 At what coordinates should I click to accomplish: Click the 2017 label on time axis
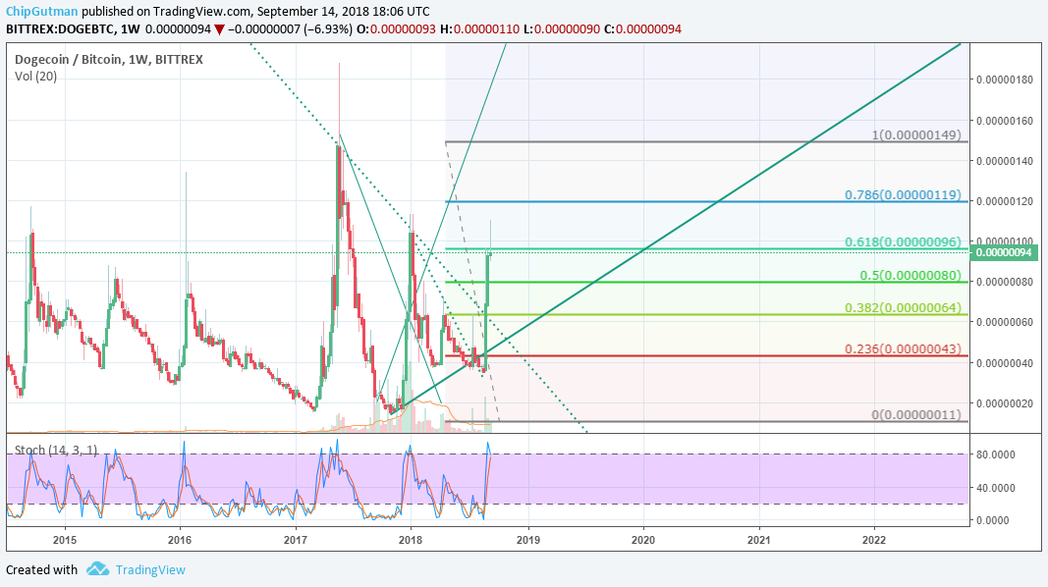click(296, 540)
